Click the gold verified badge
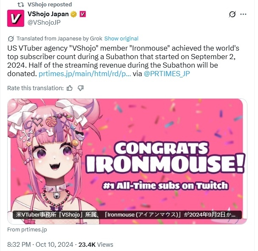This screenshot has height=251, width=258. [x=74, y=14]
